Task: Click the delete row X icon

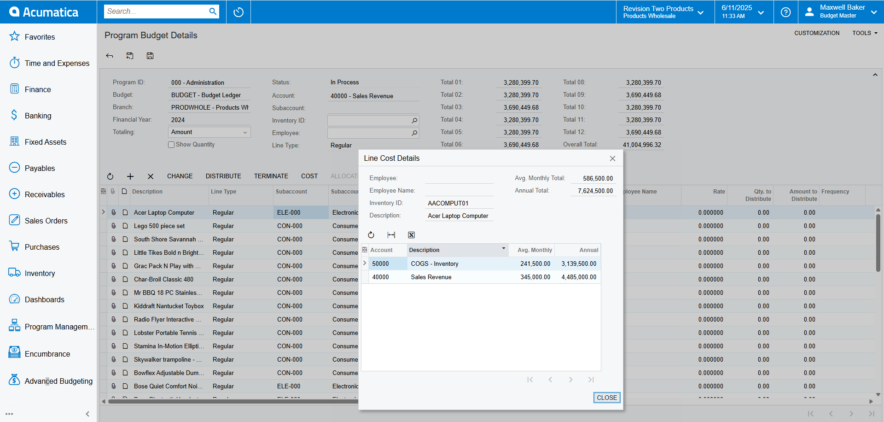Action: [x=151, y=176]
